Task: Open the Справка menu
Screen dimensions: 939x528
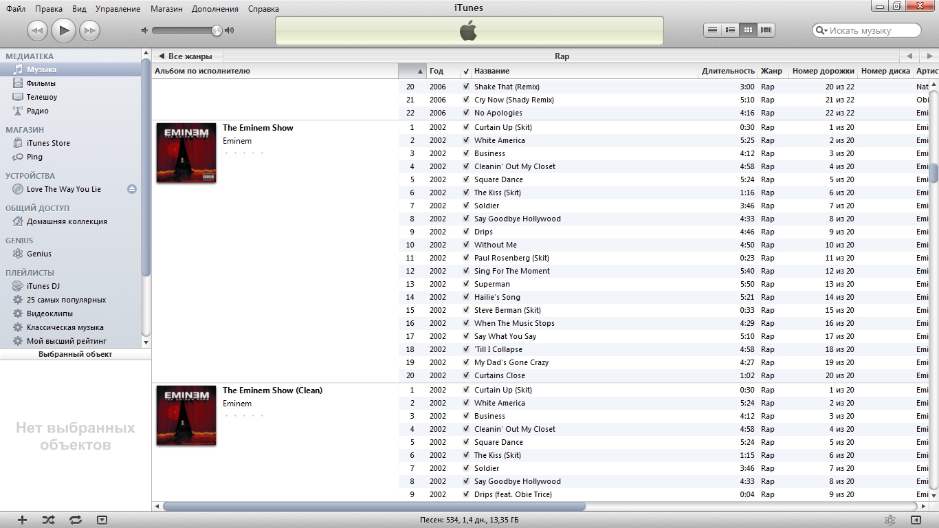Action: coord(263,9)
